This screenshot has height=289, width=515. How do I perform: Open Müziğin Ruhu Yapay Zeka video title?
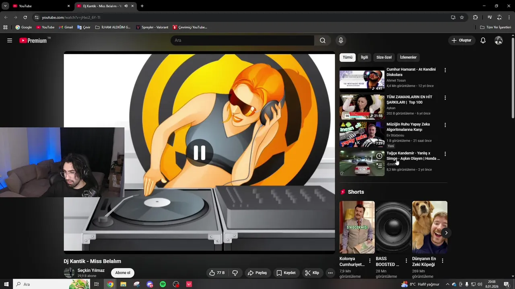click(x=408, y=127)
